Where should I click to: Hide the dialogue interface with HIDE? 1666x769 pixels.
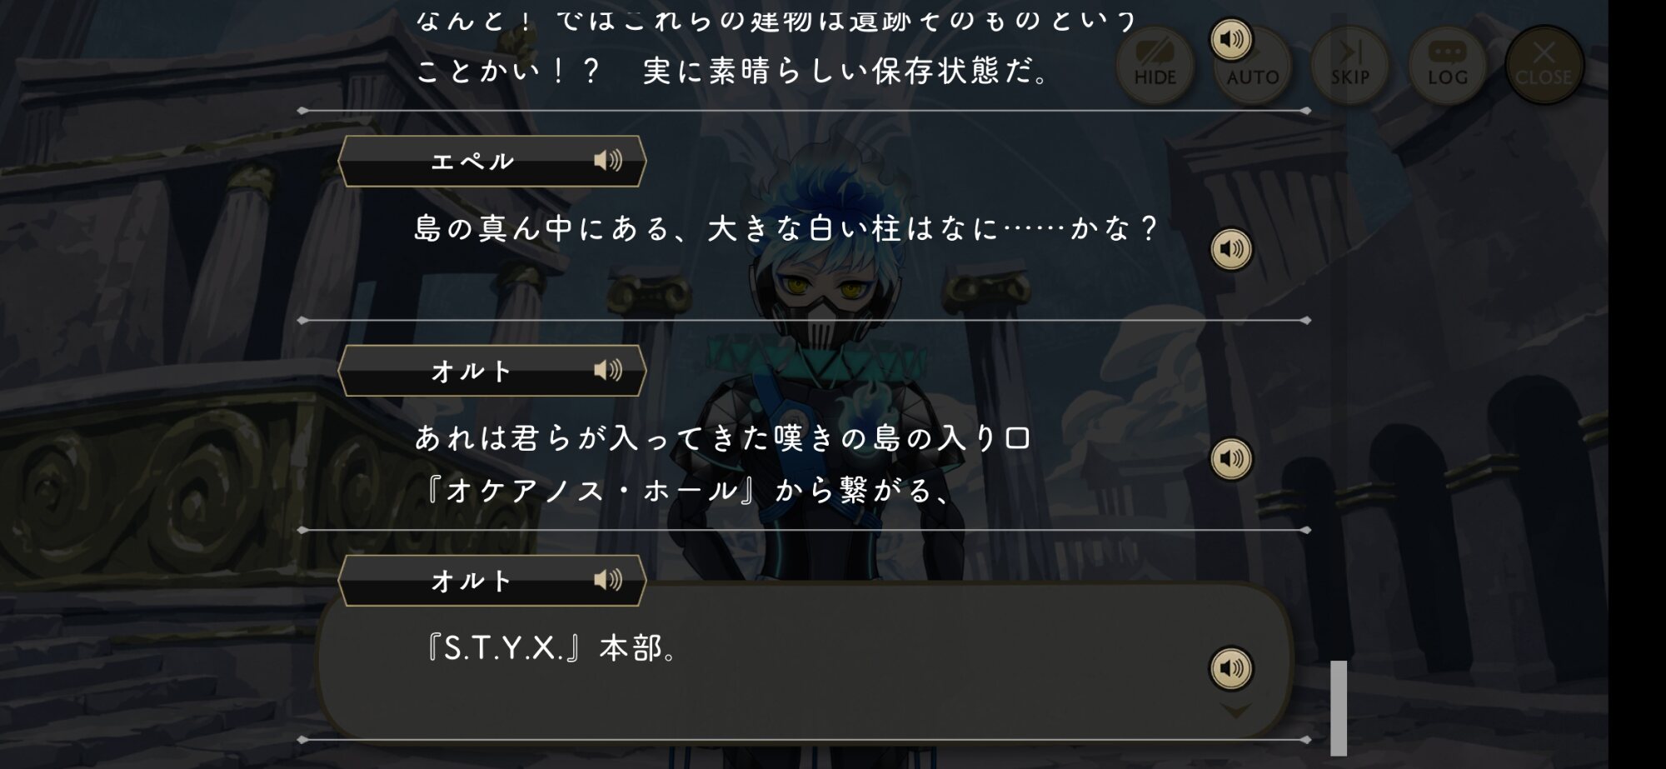[1155, 65]
